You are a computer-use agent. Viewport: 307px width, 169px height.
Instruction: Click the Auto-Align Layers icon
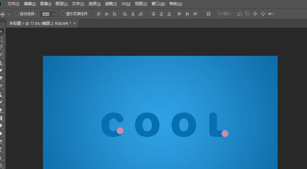208,14
